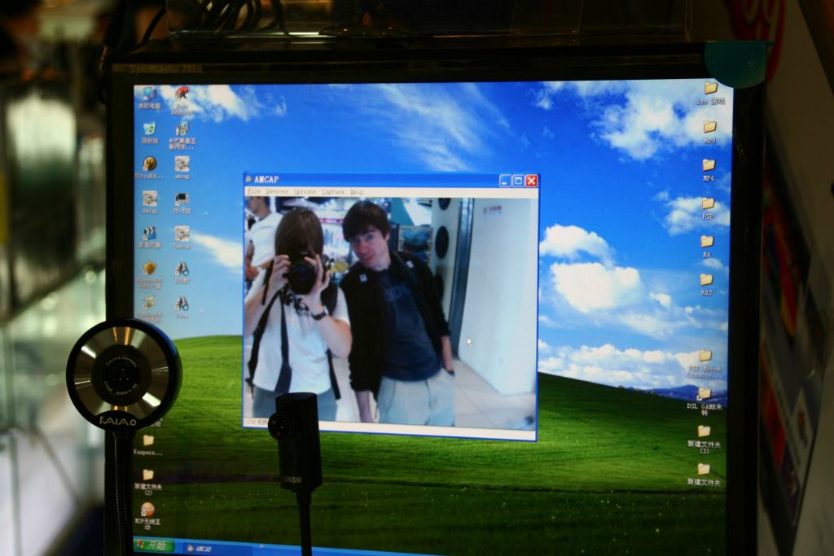Maximize the AMCAP window

click(518, 181)
